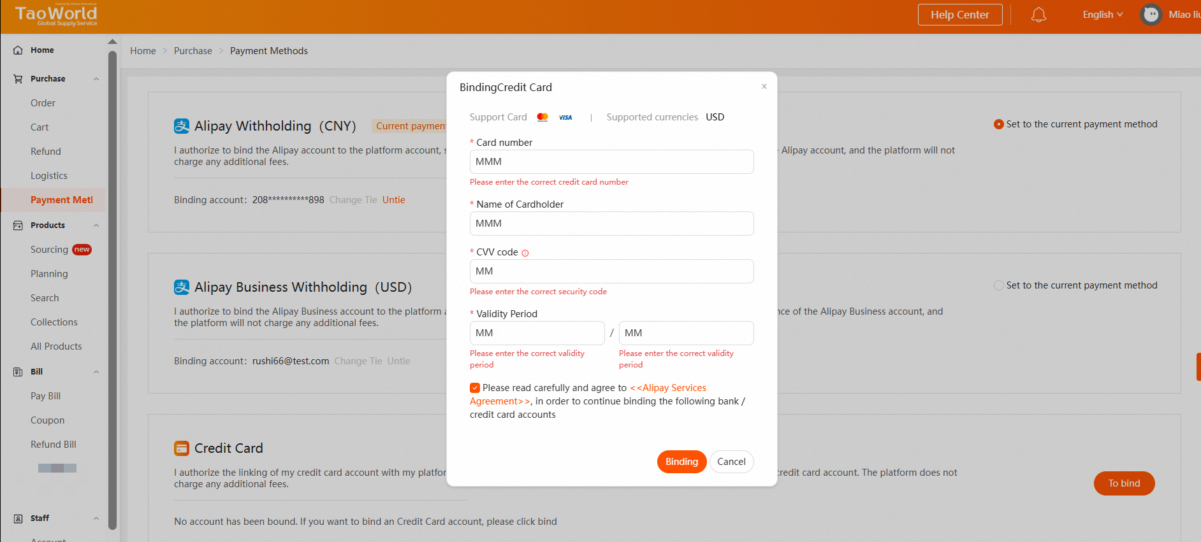
Task: Click Home in the sidebar
Action: pyautogui.click(x=42, y=50)
